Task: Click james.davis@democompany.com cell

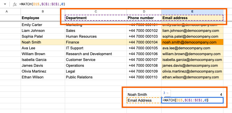Action: click(192, 65)
